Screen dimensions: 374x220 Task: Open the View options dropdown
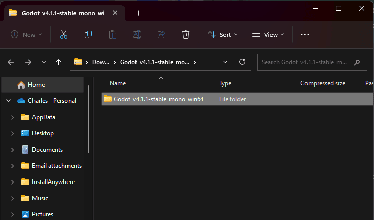pyautogui.click(x=268, y=34)
